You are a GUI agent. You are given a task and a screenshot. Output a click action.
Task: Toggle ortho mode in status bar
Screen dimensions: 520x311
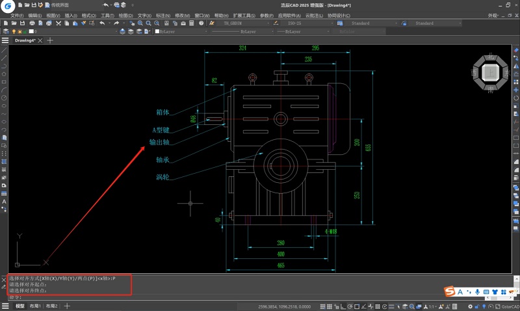point(343,306)
